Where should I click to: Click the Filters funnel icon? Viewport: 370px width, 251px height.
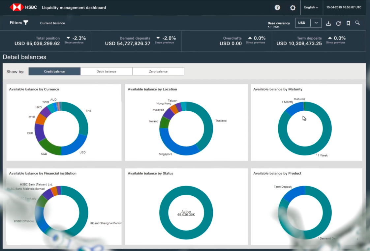point(26,23)
